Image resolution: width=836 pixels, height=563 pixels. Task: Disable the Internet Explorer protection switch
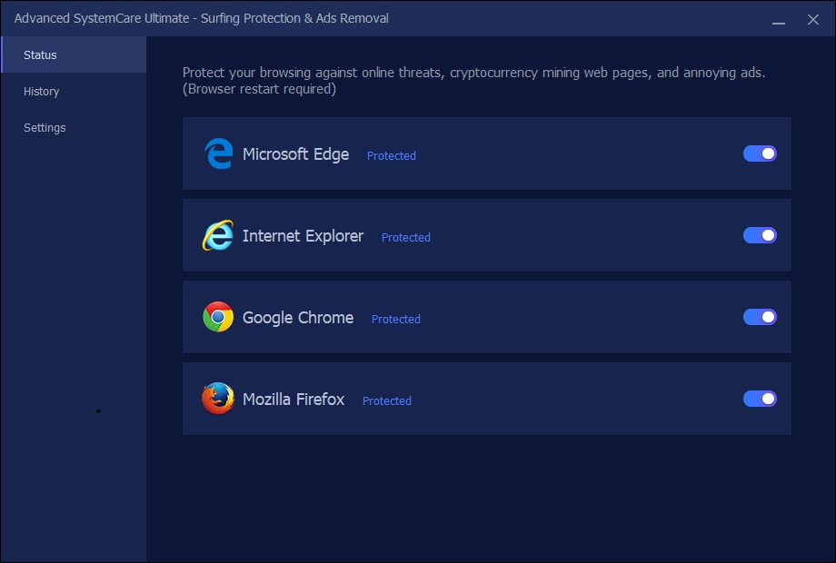coord(760,235)
